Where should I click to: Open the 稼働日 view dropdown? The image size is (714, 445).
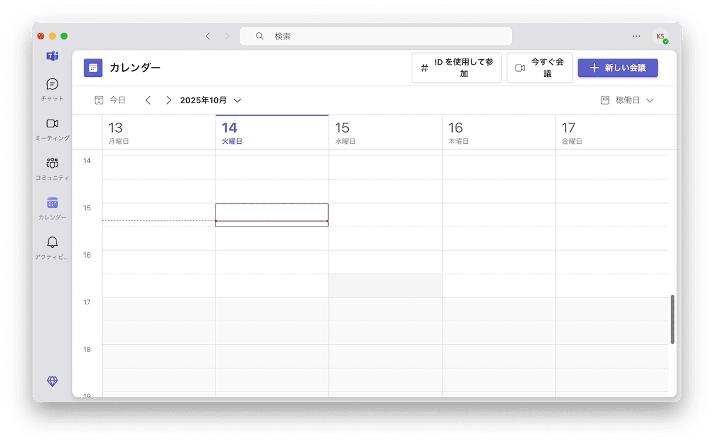click(627, 100)
